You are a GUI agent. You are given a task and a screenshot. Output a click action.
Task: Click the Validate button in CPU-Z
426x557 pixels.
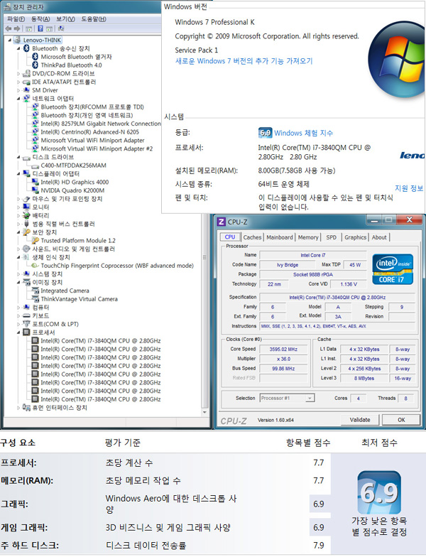click(x=360, y=419)
